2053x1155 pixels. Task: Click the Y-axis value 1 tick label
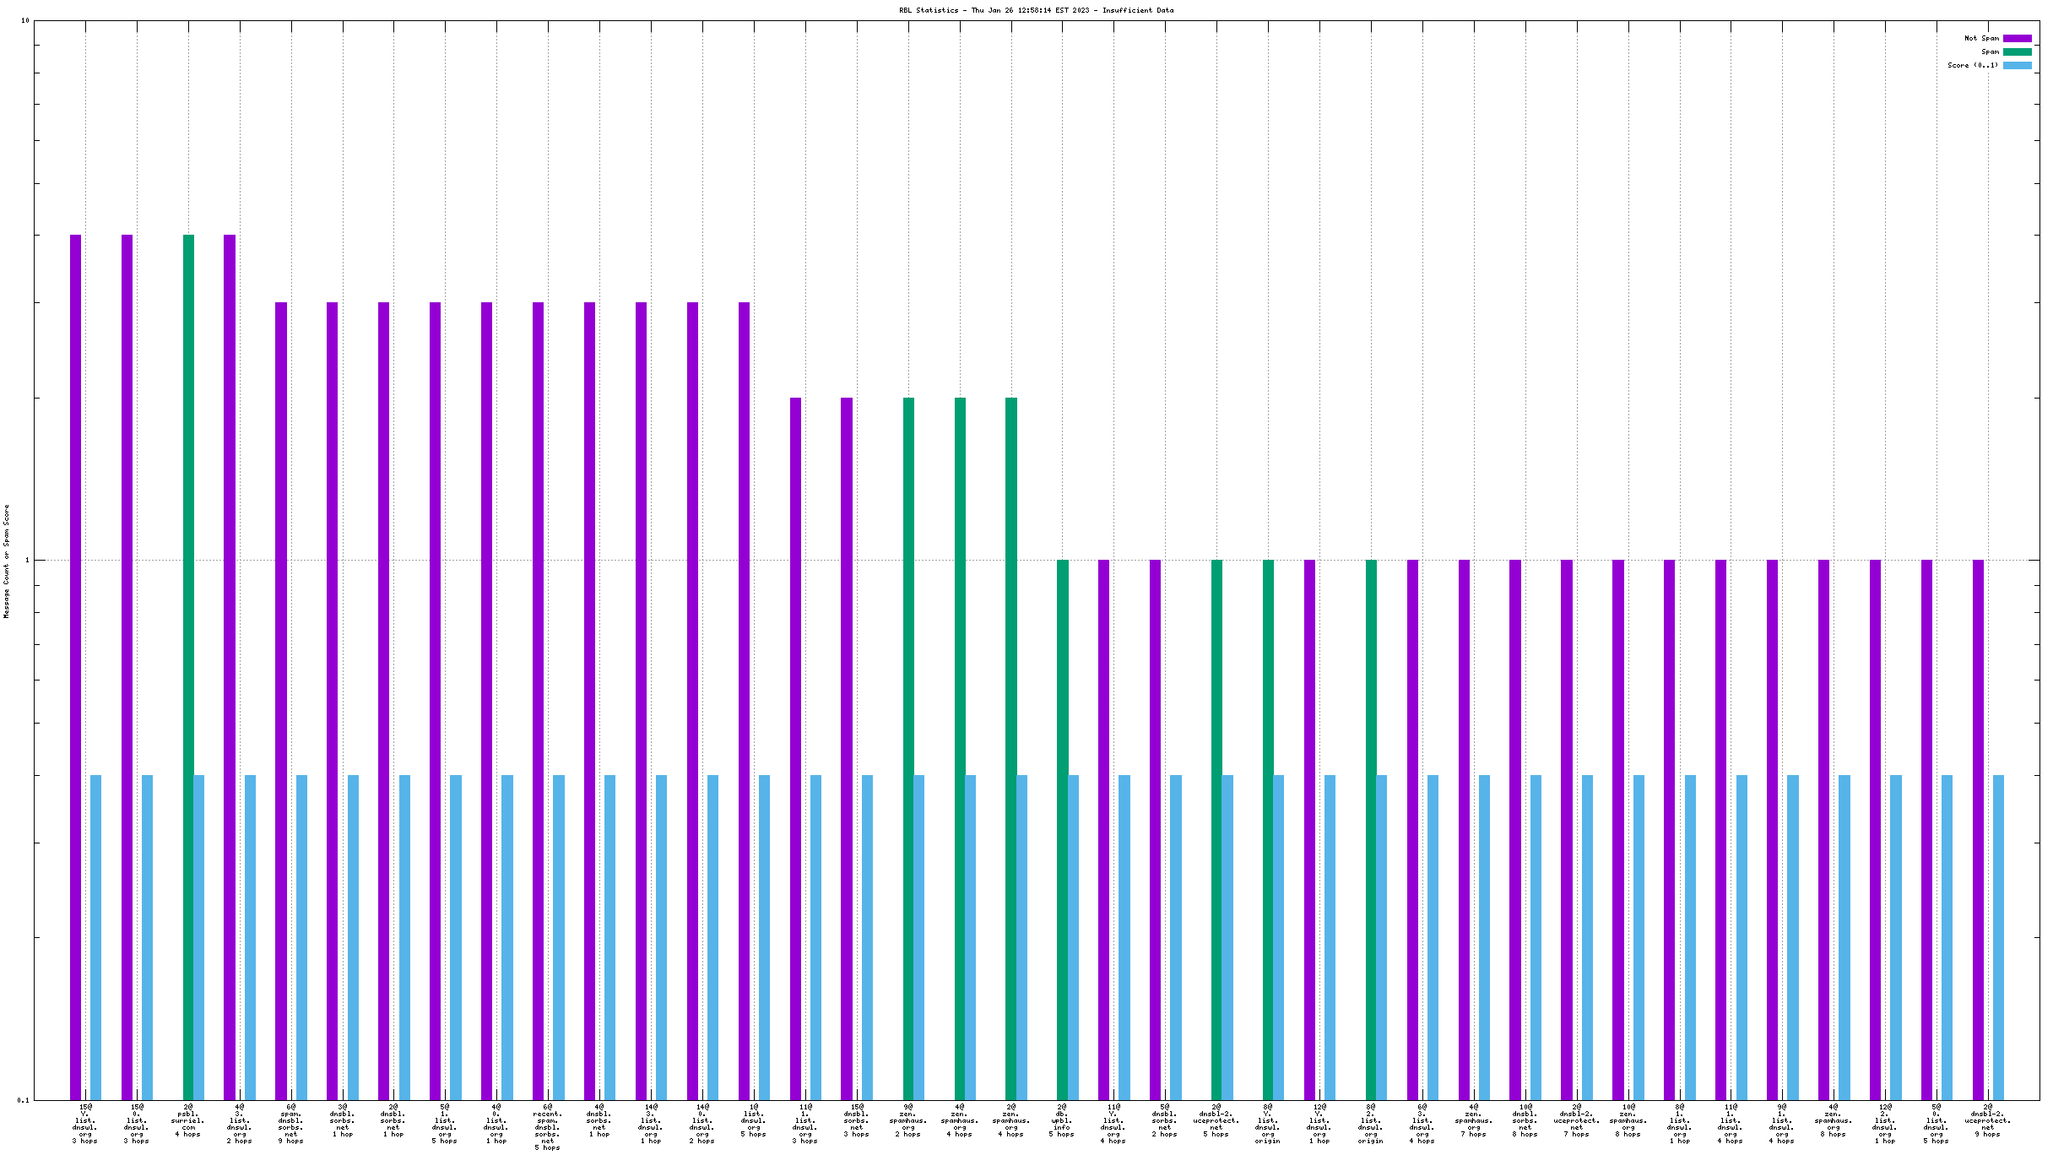[x=25, y=560]
